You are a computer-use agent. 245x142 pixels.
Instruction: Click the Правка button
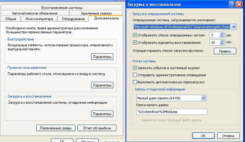[225, 51]
